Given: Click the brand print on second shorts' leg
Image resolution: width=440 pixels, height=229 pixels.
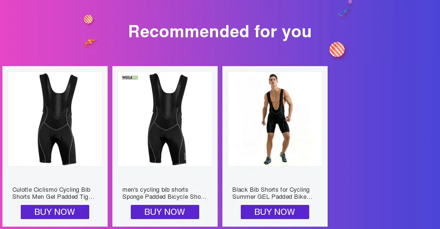Looking at the screenshot, I should pyautogui.click(x=185, y=156).
